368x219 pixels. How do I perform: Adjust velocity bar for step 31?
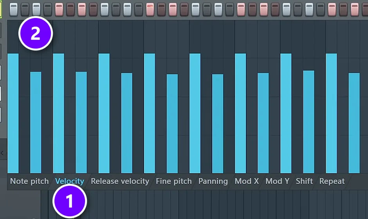tap(354, 123)
